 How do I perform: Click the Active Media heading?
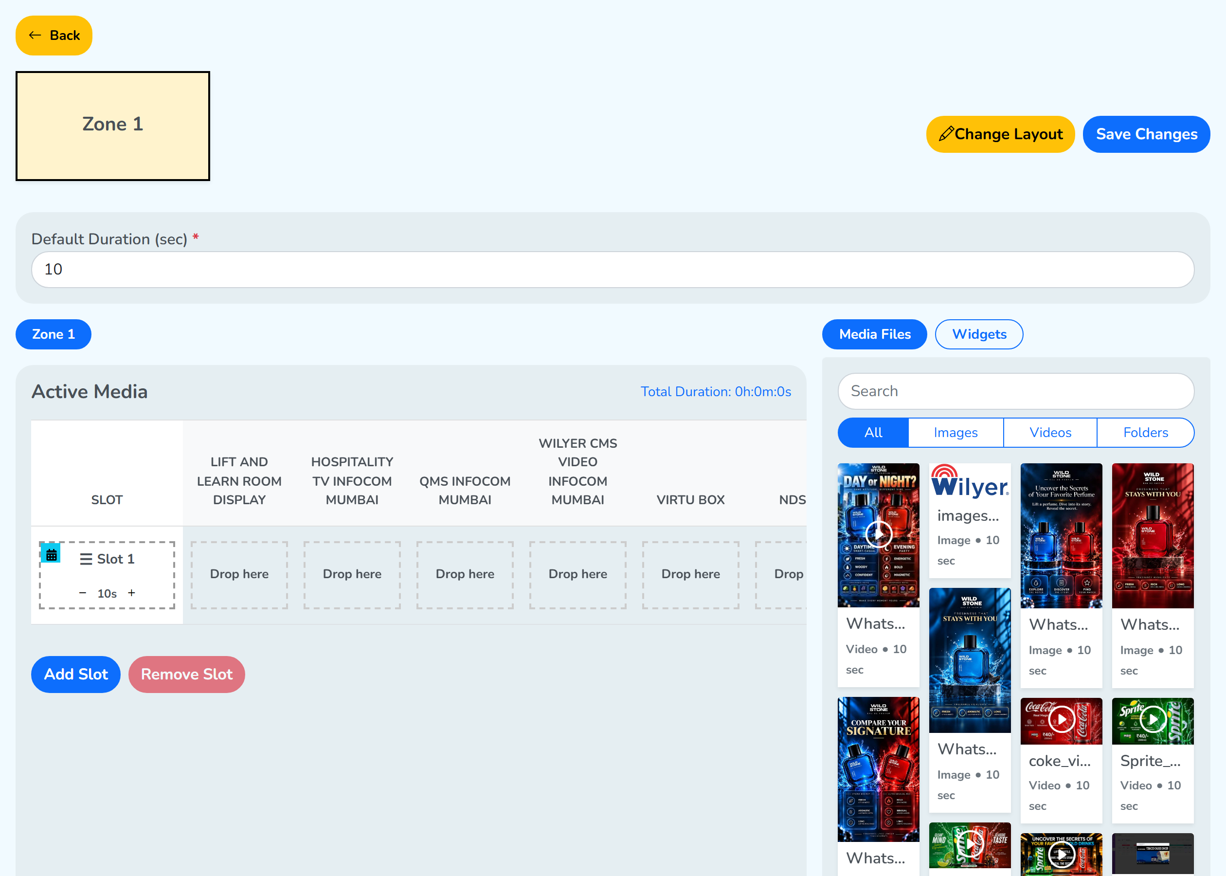[x=90, y=392]
